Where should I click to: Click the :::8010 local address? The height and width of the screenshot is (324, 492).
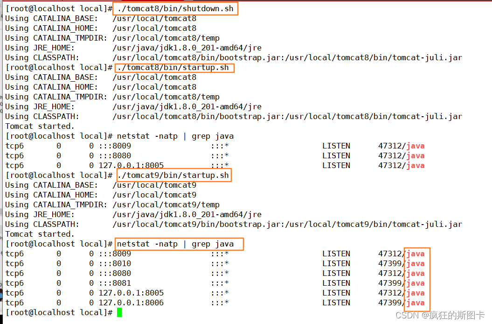[x=115, y=264]
